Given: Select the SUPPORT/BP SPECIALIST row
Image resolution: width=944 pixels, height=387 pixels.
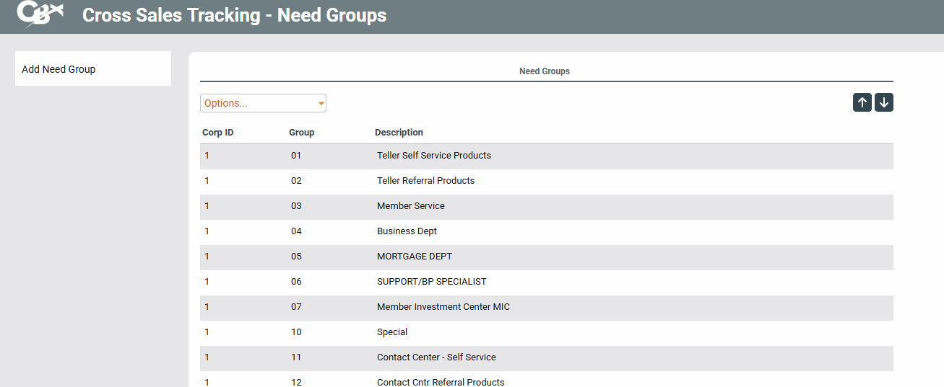Looking at the screenshot, I should 431,282.
